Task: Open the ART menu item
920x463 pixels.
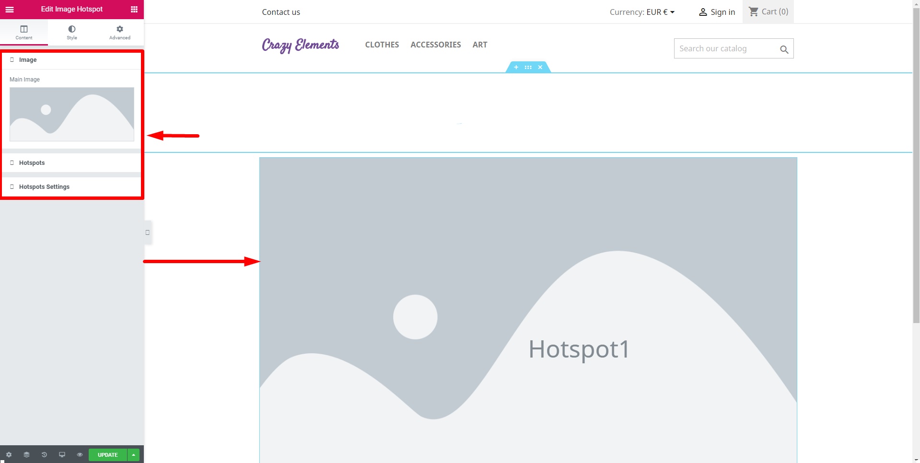Action: (x=480, y=45)
